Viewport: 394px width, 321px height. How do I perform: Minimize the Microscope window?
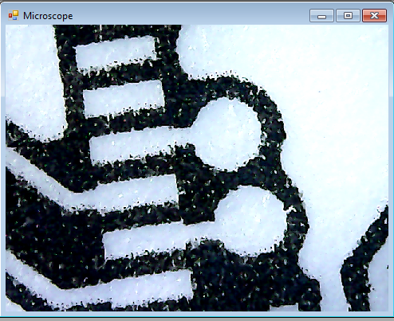point(321,15)
